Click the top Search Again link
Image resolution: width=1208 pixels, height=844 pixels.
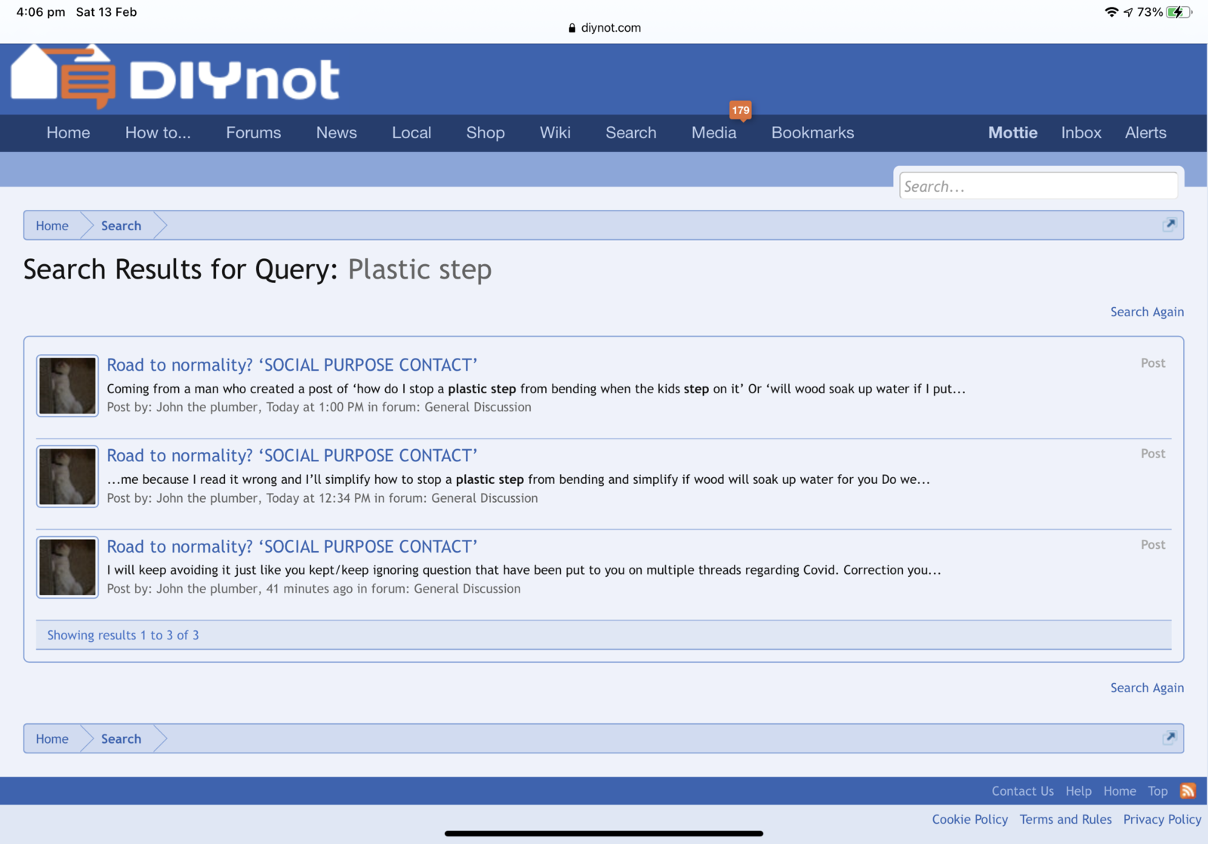tap(1146, 312)
